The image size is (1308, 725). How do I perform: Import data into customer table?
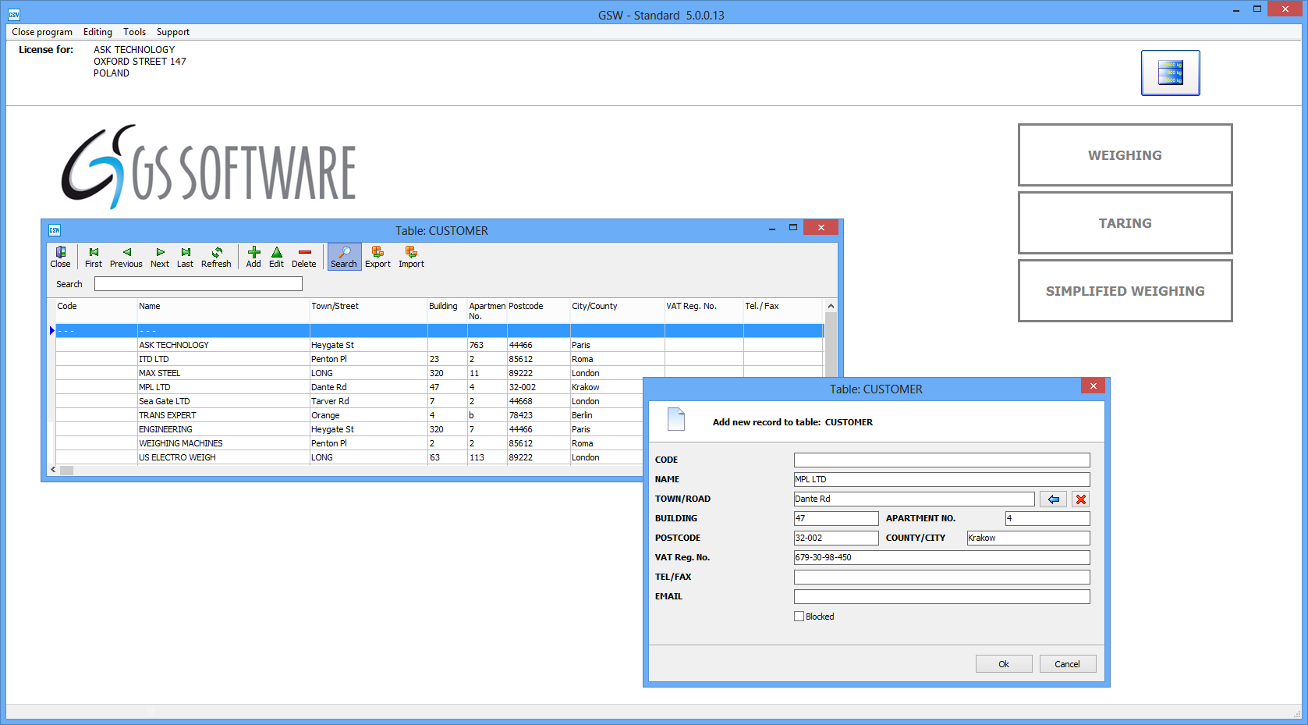(411, 256)
